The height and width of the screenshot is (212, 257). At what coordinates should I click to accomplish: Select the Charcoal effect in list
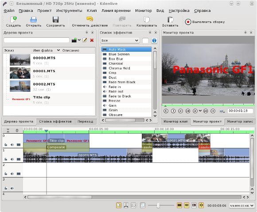(126, 64)
